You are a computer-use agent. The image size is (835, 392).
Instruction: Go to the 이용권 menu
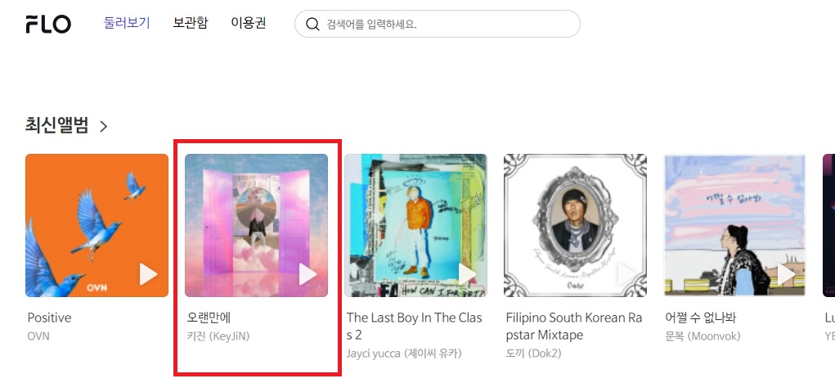pyautogui.click(x=248, y=23)
